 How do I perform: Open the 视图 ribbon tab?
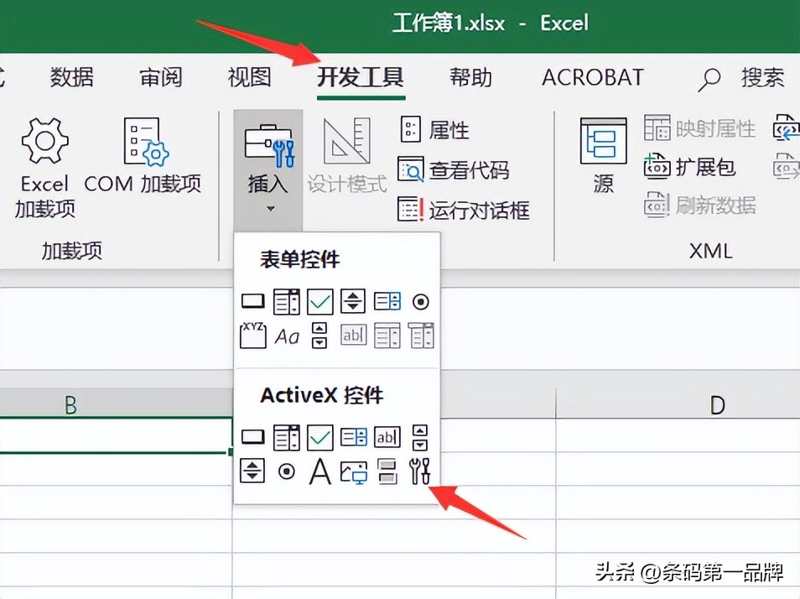coord(248,78)
